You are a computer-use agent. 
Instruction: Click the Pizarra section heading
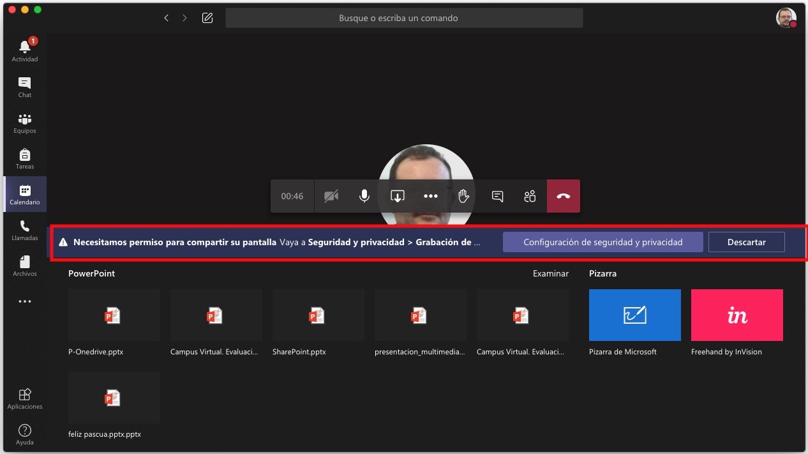[x=603, y=273]
